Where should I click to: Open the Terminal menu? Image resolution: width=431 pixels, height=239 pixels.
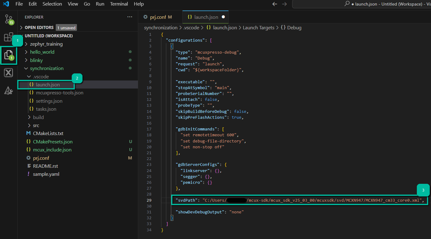pos(119,4)
